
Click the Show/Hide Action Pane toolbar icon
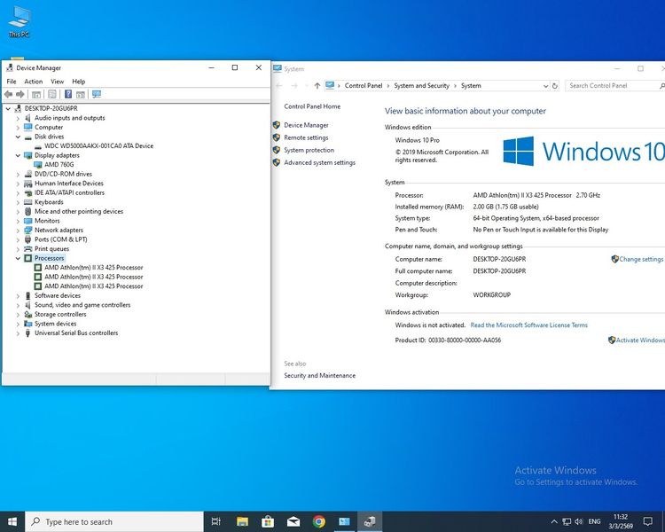click(x=81, y=94)
